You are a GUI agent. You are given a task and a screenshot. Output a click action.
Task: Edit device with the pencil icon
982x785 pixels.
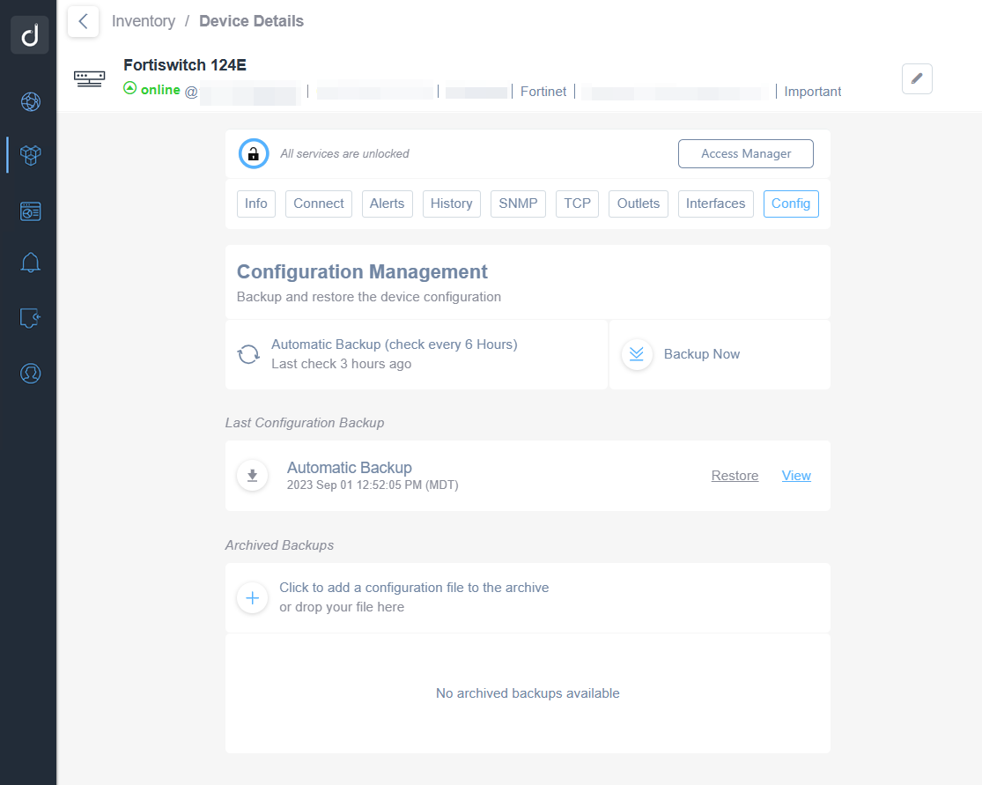coord(917,79)
